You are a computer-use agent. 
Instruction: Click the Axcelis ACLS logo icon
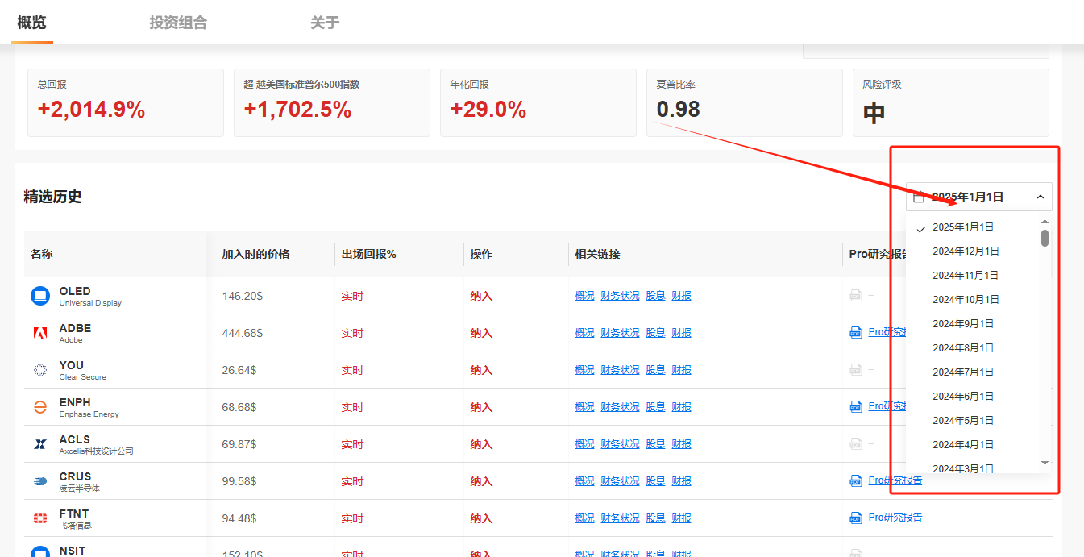click(x=39, y=444)
